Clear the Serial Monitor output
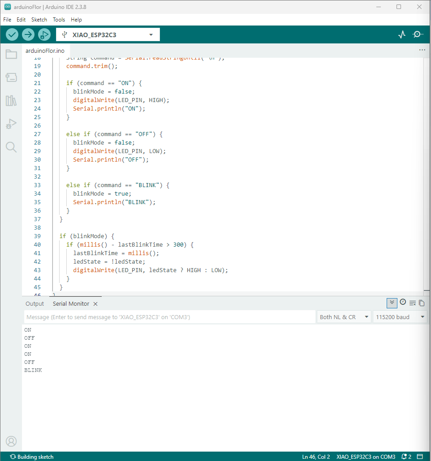The image size is (431, 461). point(413,303)
